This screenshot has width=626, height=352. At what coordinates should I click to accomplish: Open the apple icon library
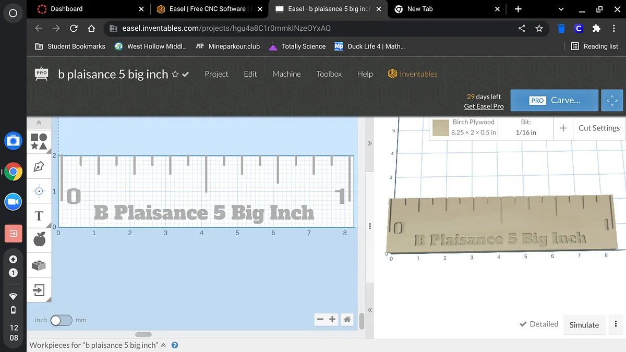[39, 240]
